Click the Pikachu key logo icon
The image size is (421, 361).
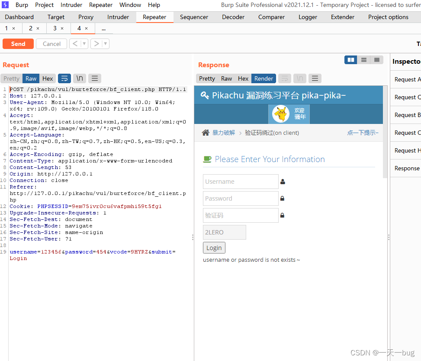tap(205, 95)
